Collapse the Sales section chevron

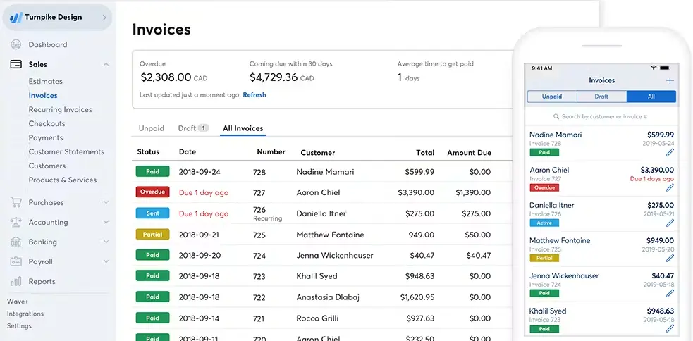[106, 65]
